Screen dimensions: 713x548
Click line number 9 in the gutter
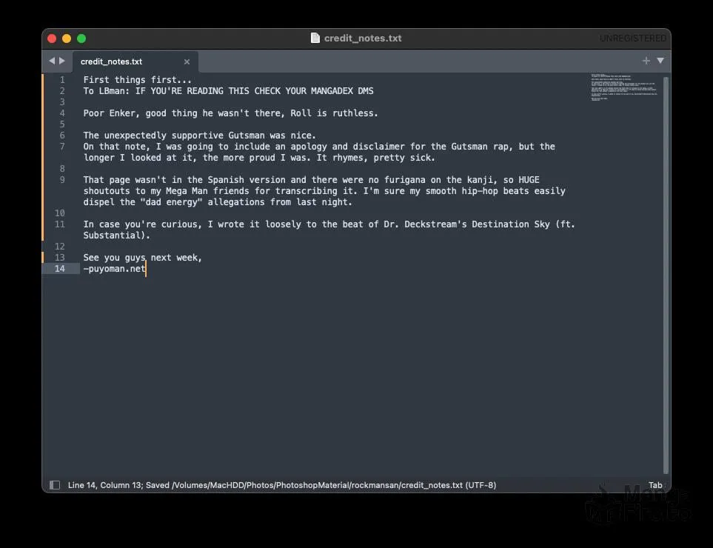(62, 180)
